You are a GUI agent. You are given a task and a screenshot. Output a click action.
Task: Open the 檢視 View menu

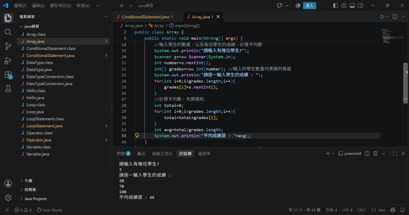point(83,6)
